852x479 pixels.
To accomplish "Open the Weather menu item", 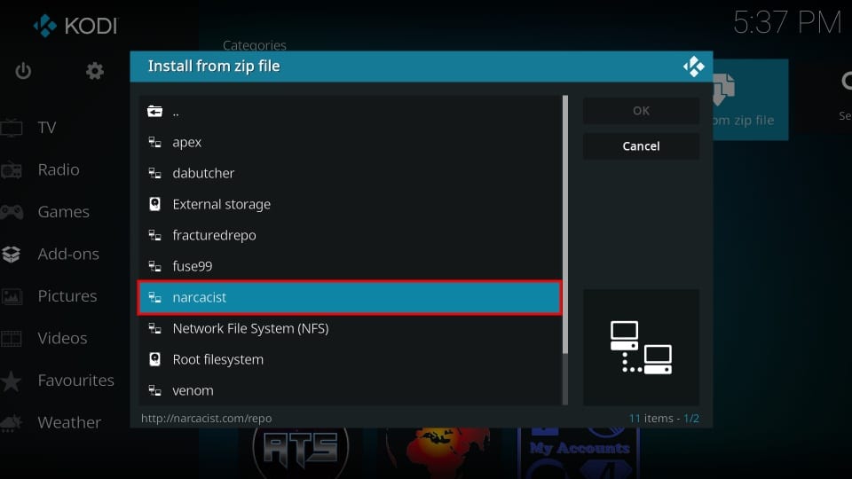I will [x=69, y=422].
